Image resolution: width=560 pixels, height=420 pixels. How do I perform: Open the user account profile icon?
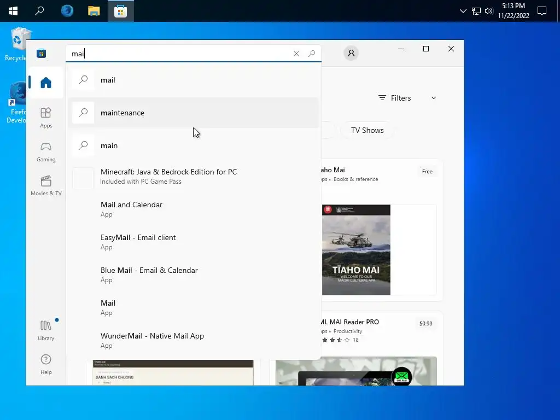coord(351,53)
